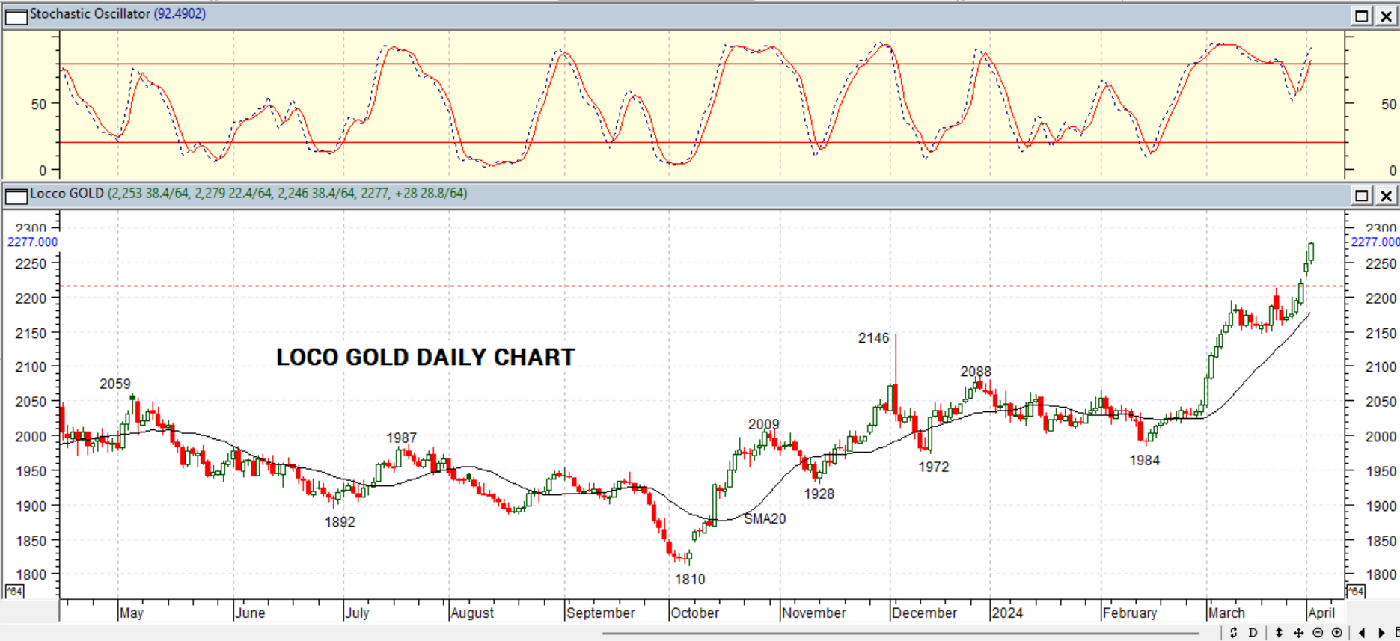This screenshot has height=641, width=1400.
Task: Click the 'D' daily periodicity button
Action: tap(1253, 633)
